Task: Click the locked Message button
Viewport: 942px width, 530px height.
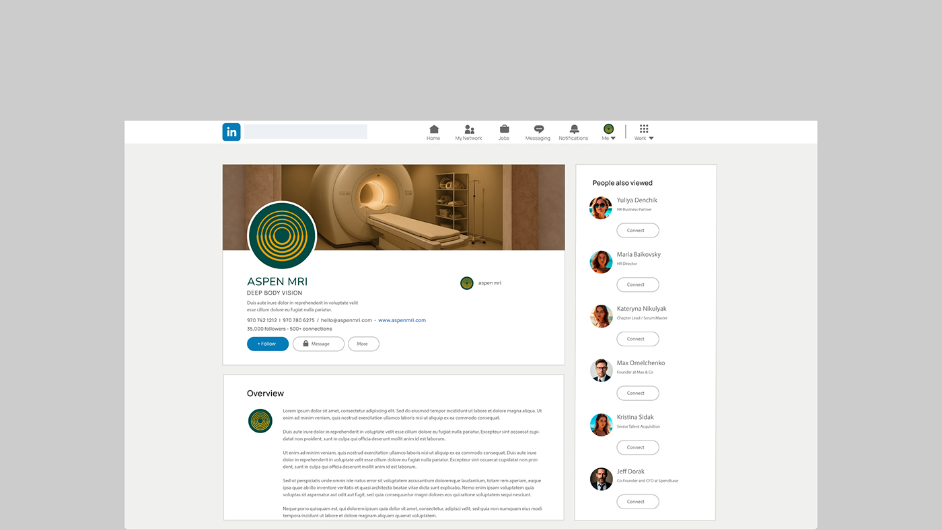Action: [318, 344]
